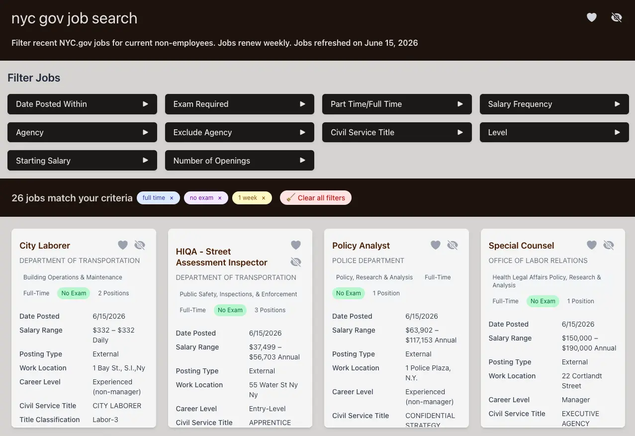Open HIQA - Street Assessment Inspector title
This screenshot has width=635, height=436.
pos(222,257)
